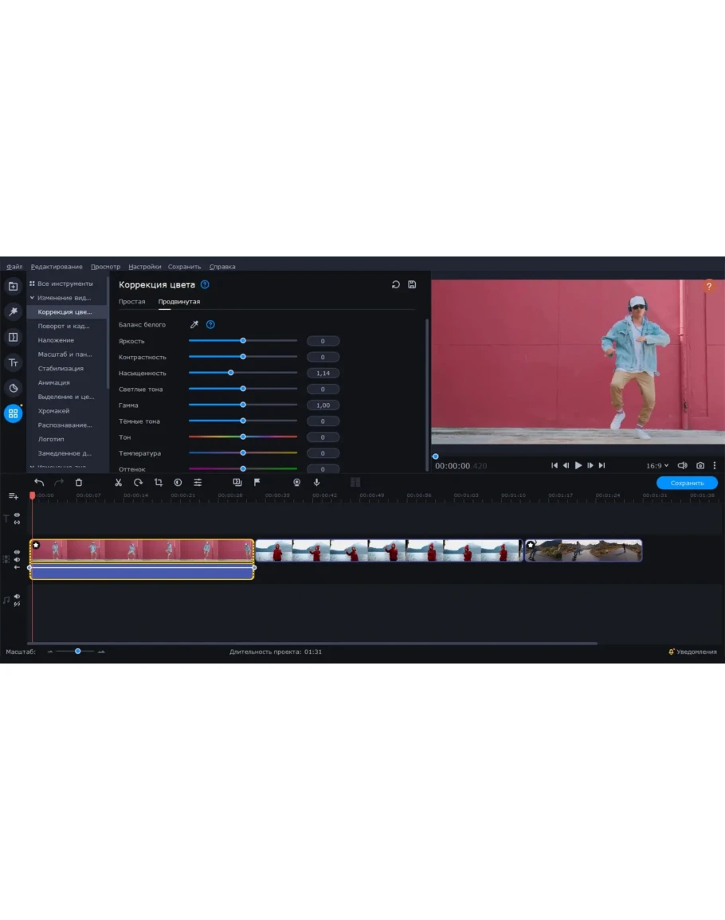Add a marker with the flag icon

tap(257, 483)
